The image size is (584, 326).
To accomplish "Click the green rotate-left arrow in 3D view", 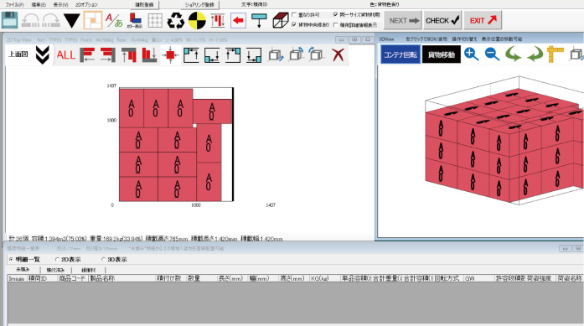I will tap(513, 54).
